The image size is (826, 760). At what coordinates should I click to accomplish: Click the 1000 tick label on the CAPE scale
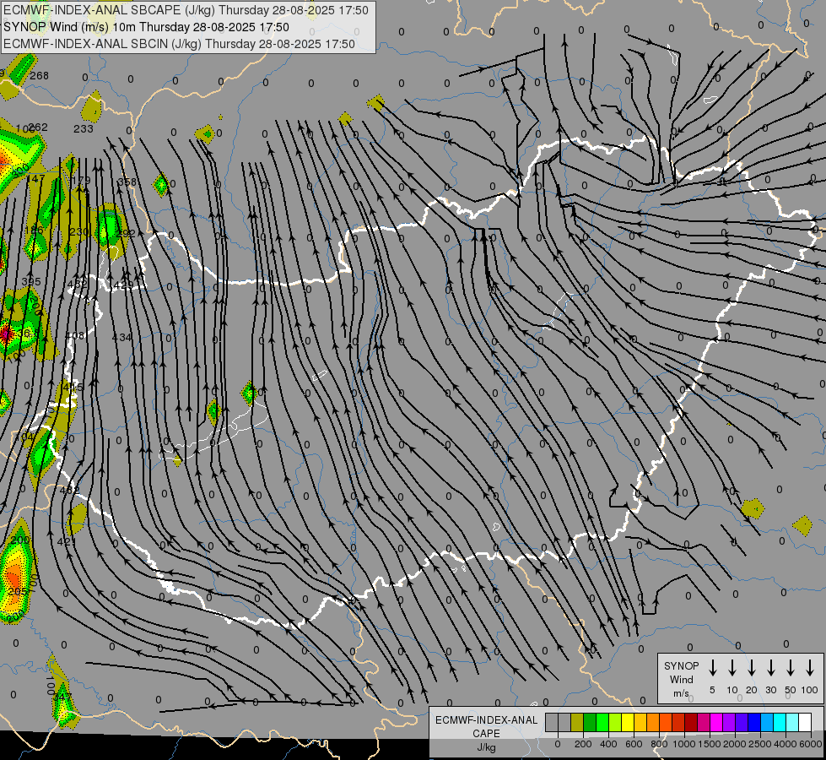(x=683, y=744)
